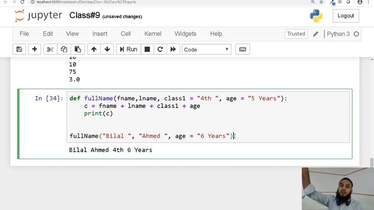Open the command palette keyboard icon
The width and height of the screenshot is (374, 210).
243,49
